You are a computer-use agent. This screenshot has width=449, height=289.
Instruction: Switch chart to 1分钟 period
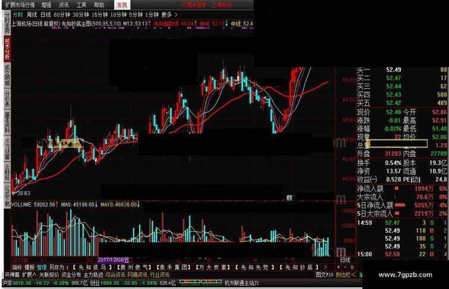click(152, 15)
